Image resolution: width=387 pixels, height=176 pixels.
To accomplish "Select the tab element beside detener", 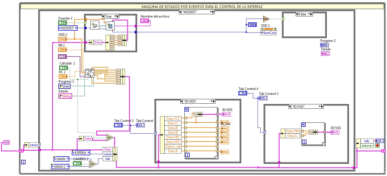I will coord(367,141).
